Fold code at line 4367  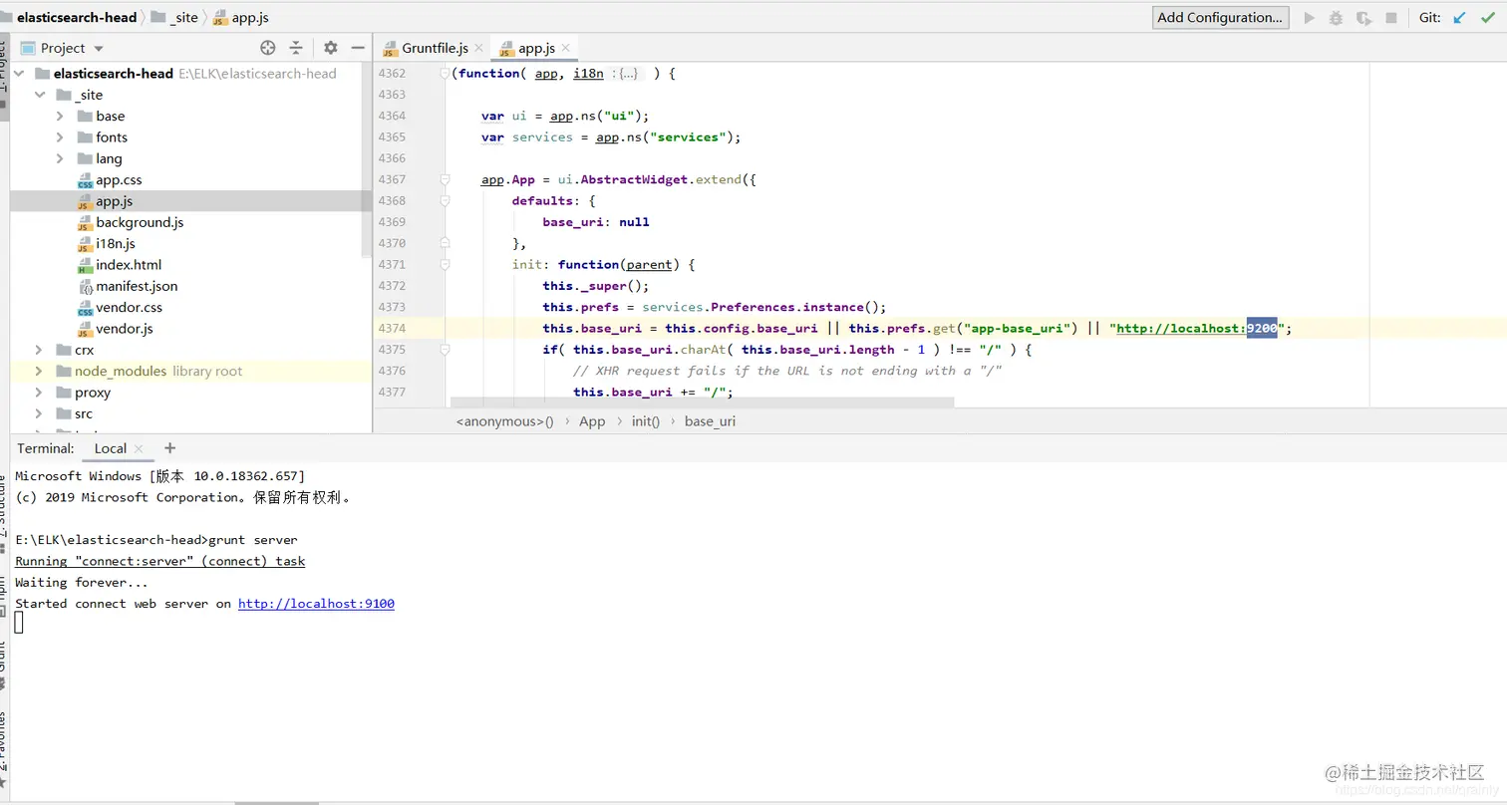pos(445,179)
